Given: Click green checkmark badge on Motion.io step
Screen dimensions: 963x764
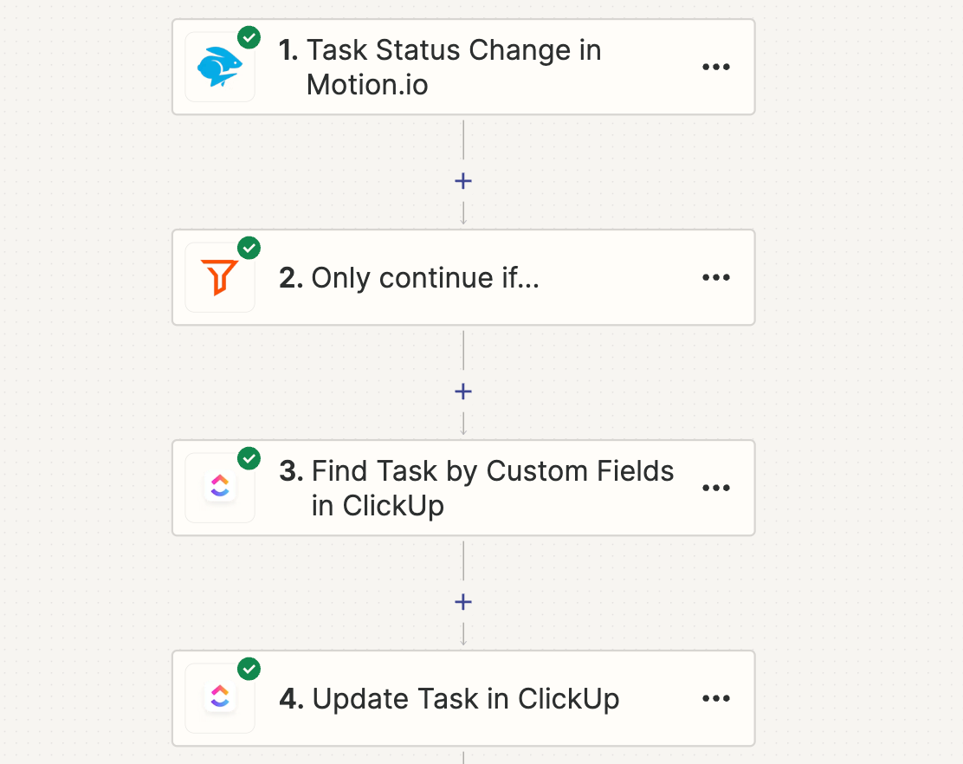Looking at the screenshot, I should pos(249,38).
